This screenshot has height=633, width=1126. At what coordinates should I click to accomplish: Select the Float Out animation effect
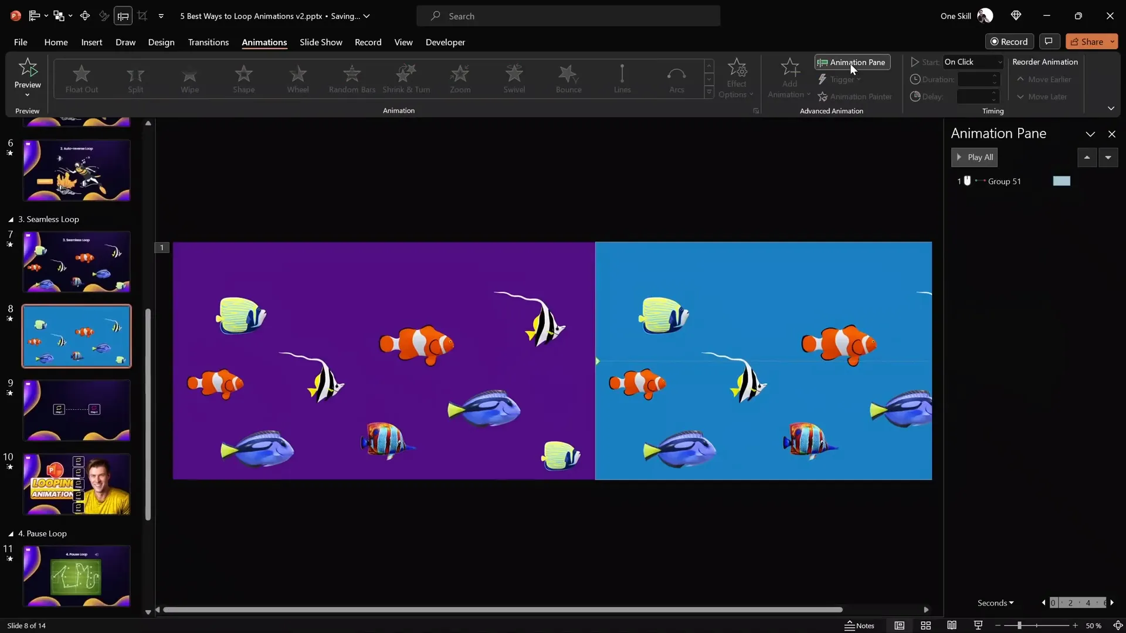click(x=82, y=79)
